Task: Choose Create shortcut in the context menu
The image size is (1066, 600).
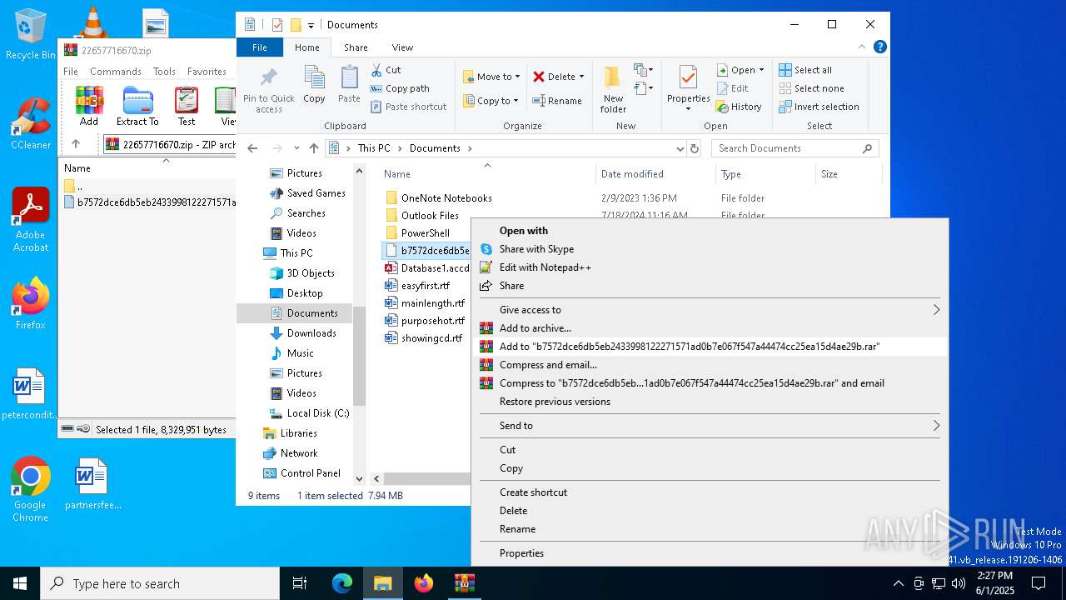Action: coord(710,492)
